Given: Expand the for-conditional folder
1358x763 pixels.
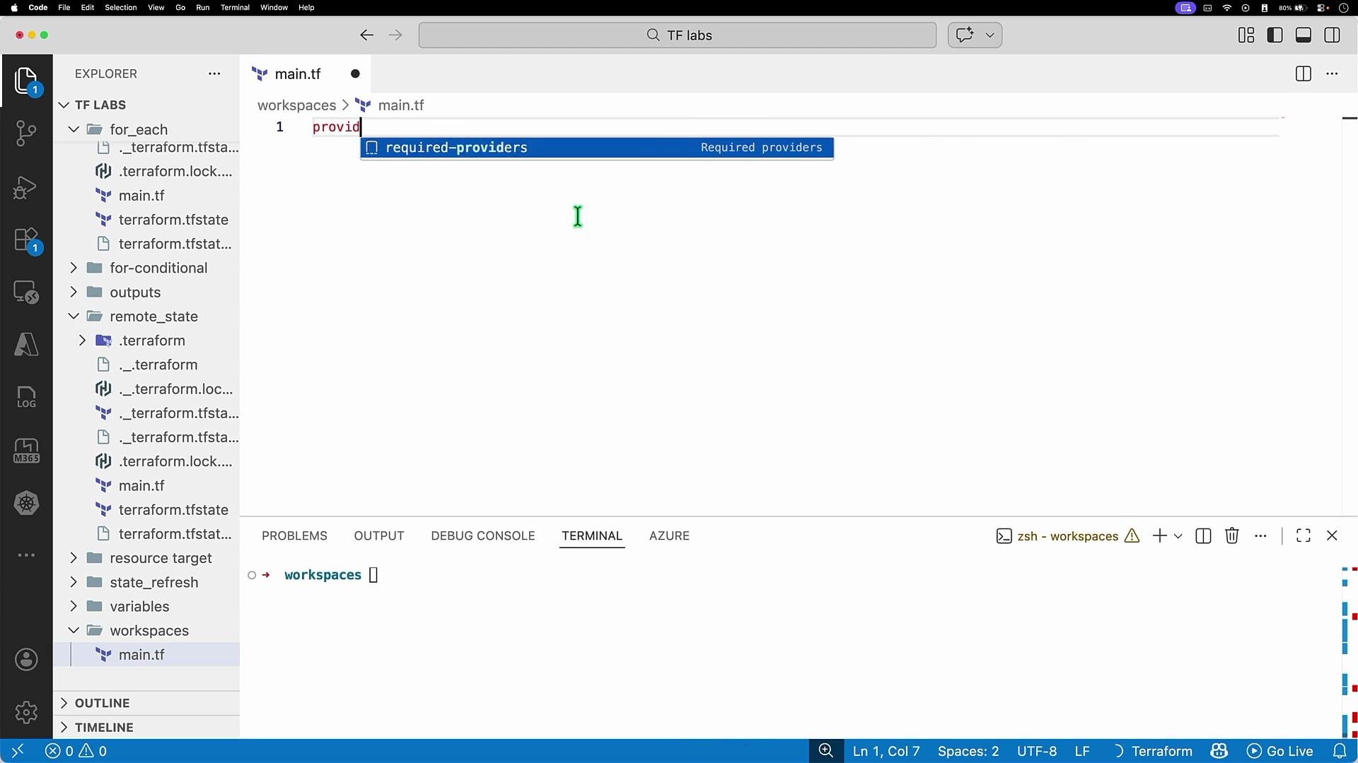Looking at the screenshot, I should (x=74, y=268).
